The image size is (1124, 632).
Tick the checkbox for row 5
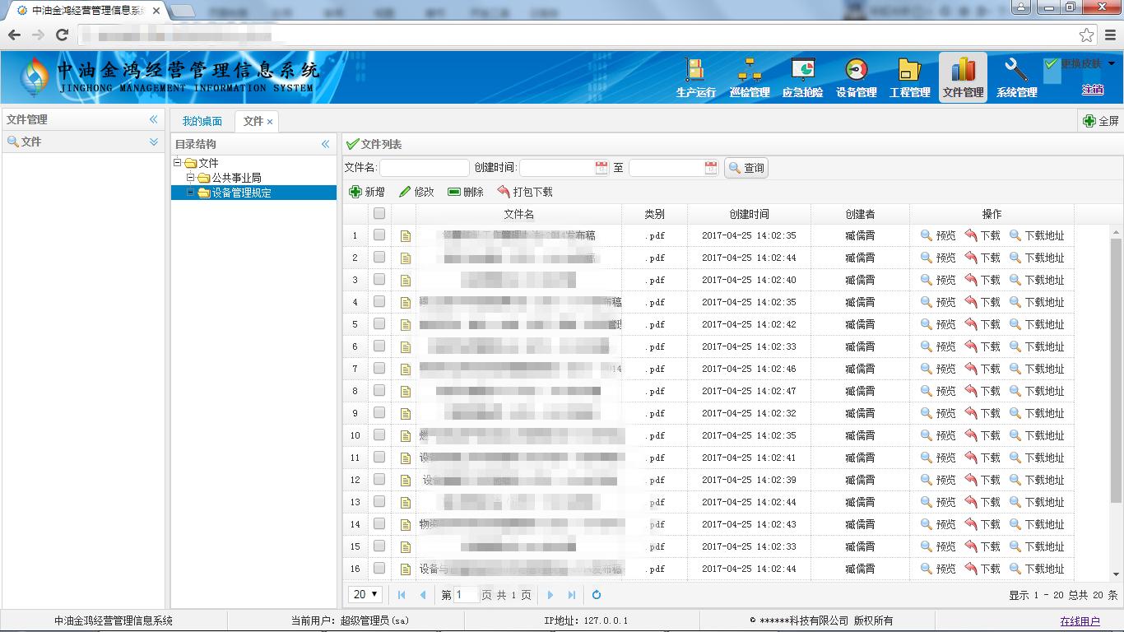(x=379, y=324)
